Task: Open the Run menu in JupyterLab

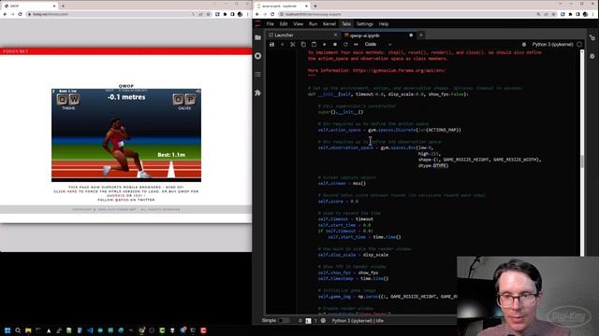Action: (x=313, y=24)
